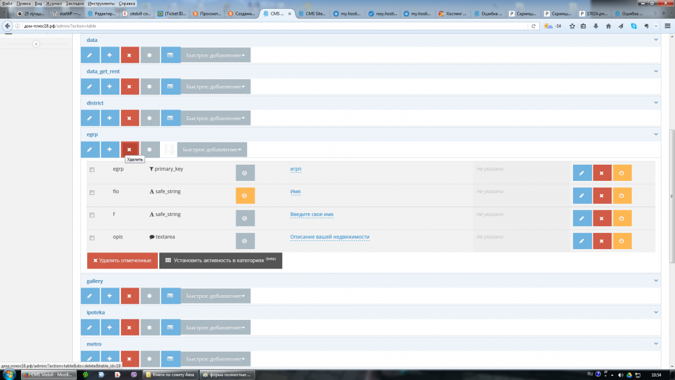Edit the opis textarea column

point(582,241)
